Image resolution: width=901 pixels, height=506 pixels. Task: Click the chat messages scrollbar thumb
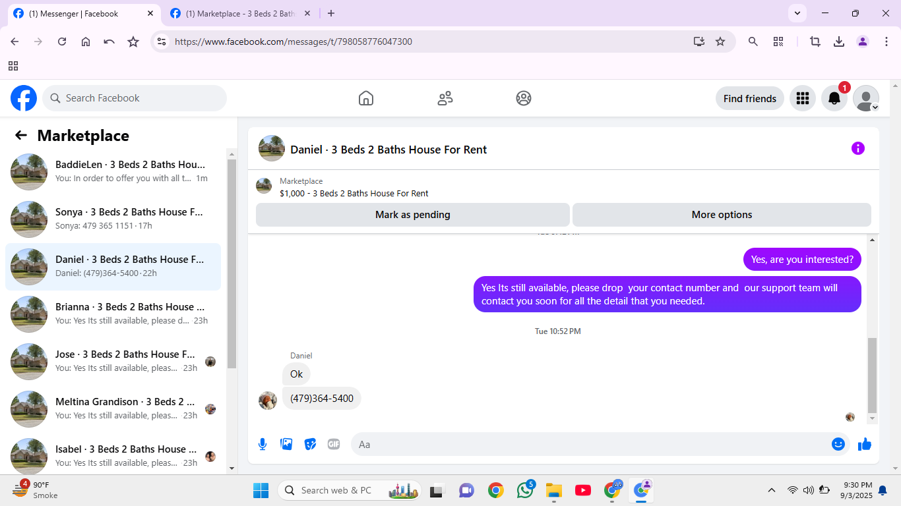(873, 374)
